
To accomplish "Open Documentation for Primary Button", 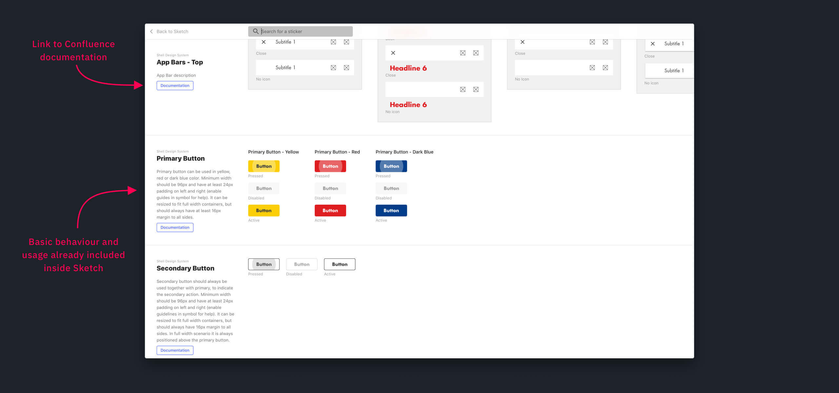I will click(x=175, y=227).
